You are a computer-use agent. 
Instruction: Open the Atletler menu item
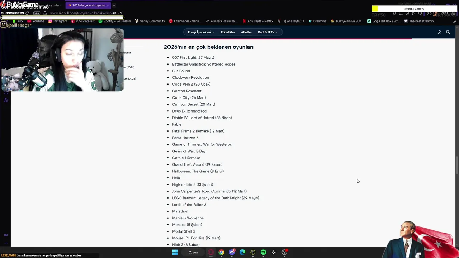coord(246,32)
